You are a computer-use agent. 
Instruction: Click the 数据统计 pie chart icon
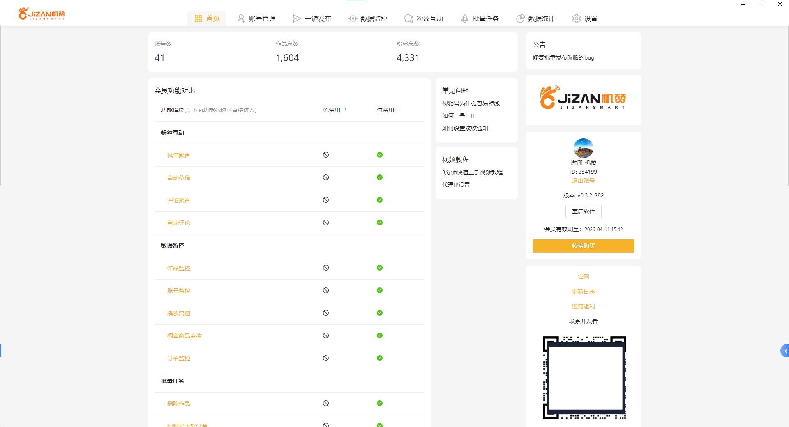[x=520, y=18]
